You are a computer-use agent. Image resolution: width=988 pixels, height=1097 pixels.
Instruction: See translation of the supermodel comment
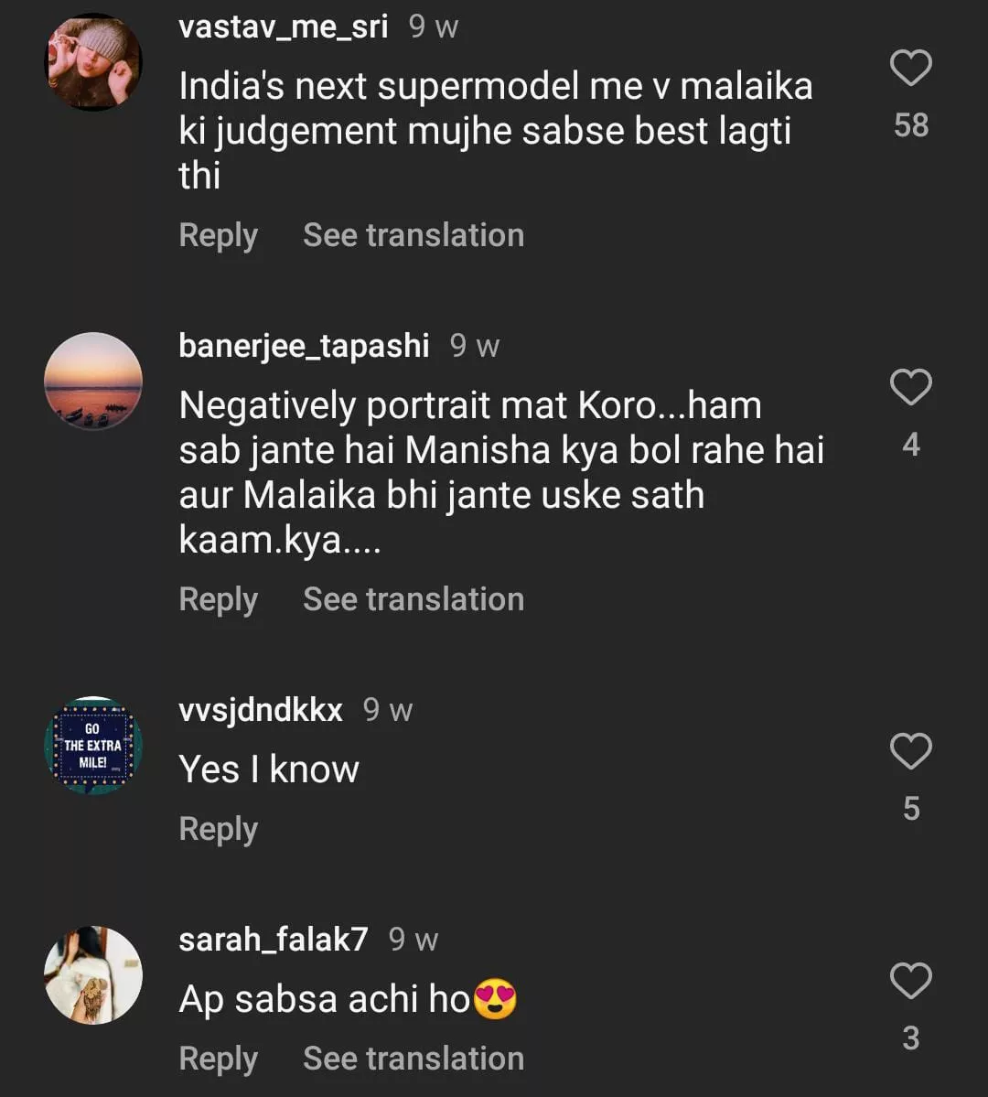pos(413,236)
